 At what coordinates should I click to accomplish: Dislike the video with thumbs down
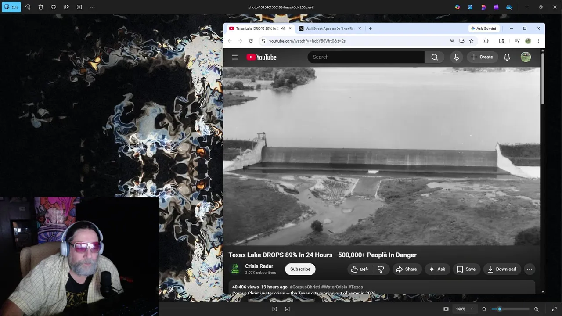point(381,269)
